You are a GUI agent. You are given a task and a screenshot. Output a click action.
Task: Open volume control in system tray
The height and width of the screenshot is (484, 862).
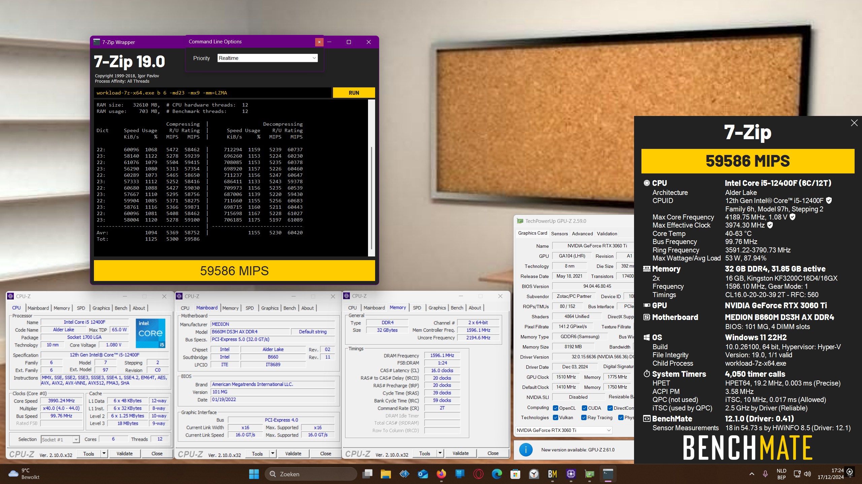click(807, 474)
